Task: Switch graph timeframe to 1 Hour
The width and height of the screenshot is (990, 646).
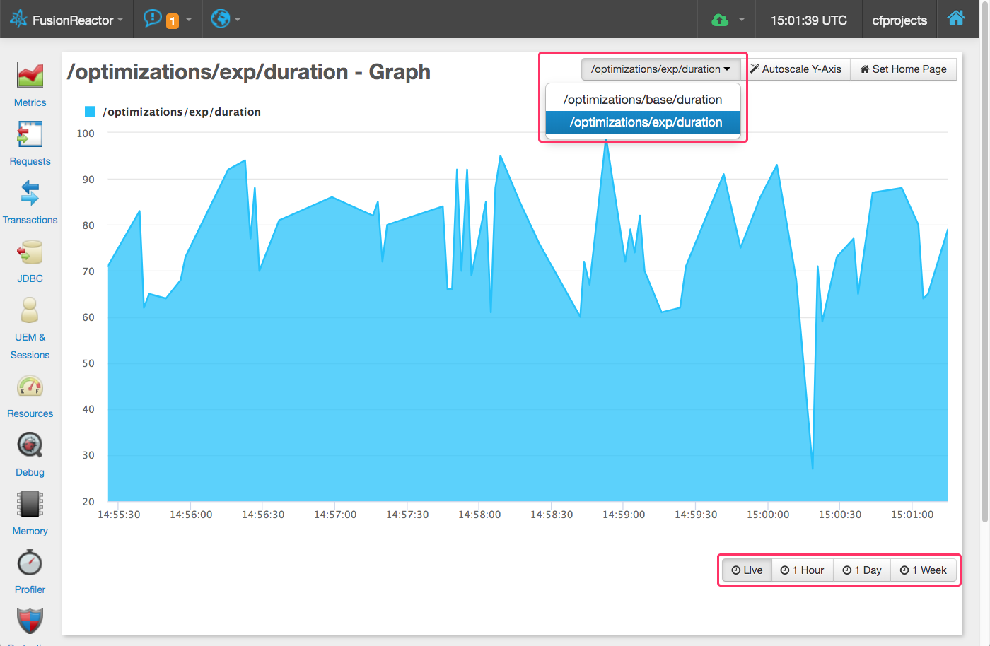Action: [x=802, y=570]
